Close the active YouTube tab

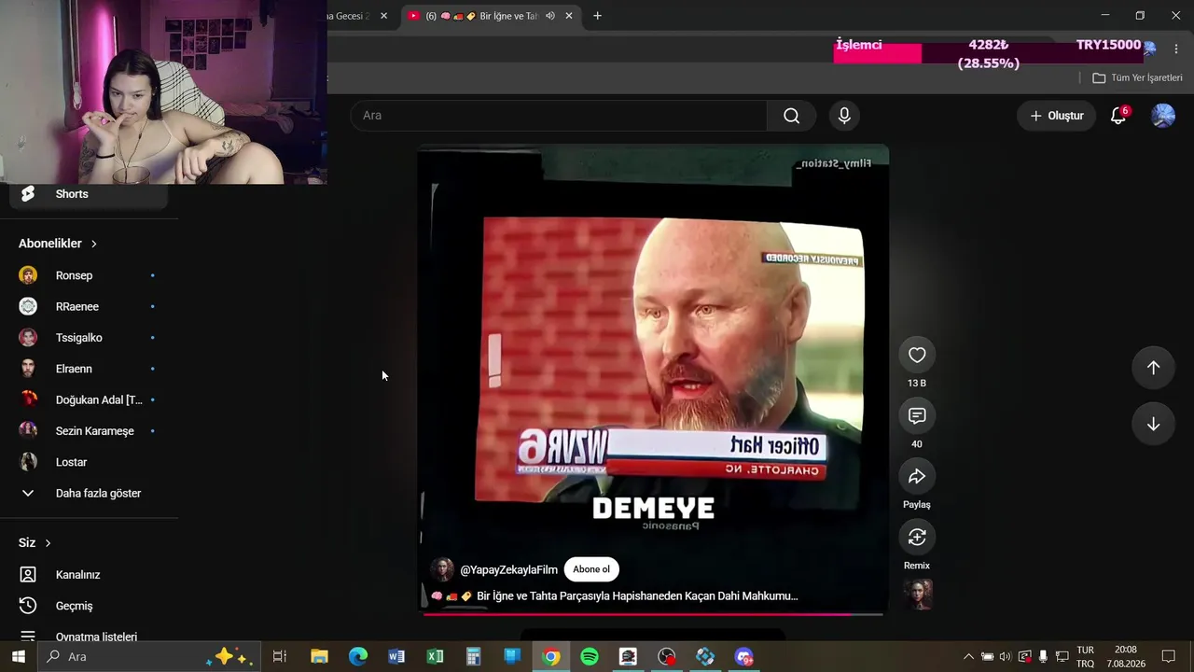pos(569,16)
